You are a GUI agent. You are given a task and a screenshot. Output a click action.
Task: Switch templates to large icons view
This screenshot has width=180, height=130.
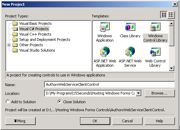[164, 15]
